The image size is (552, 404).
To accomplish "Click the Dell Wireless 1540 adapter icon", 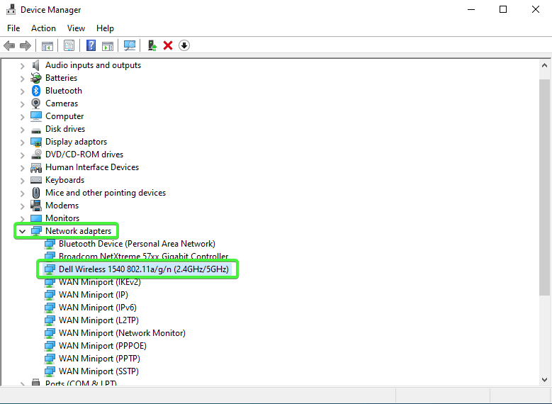I will point(50,269).
